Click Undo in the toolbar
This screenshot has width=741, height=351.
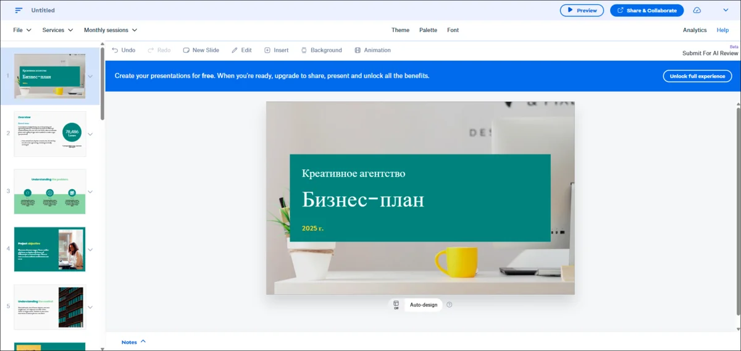click(x=124, y=50)
